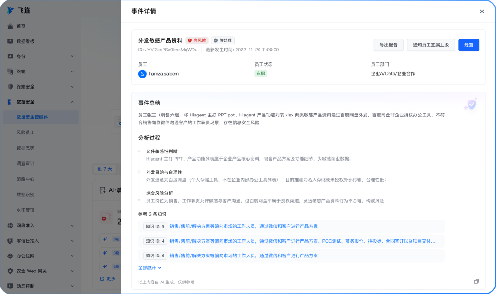
Task: Expand the 终端安全 menu chevron
Action: (73, 87)
